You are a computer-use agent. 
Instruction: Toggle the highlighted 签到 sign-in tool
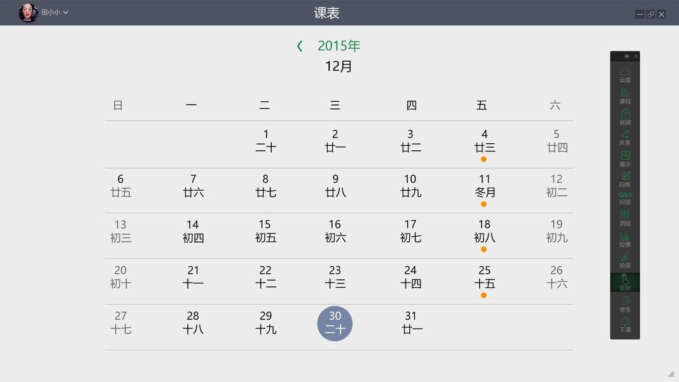[625, 282]
